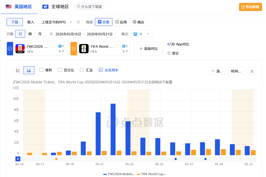Click App Store rank badge on FIFA World card
Screen dimensions: 266x177
pyautogui.click(x=125, y=46)
